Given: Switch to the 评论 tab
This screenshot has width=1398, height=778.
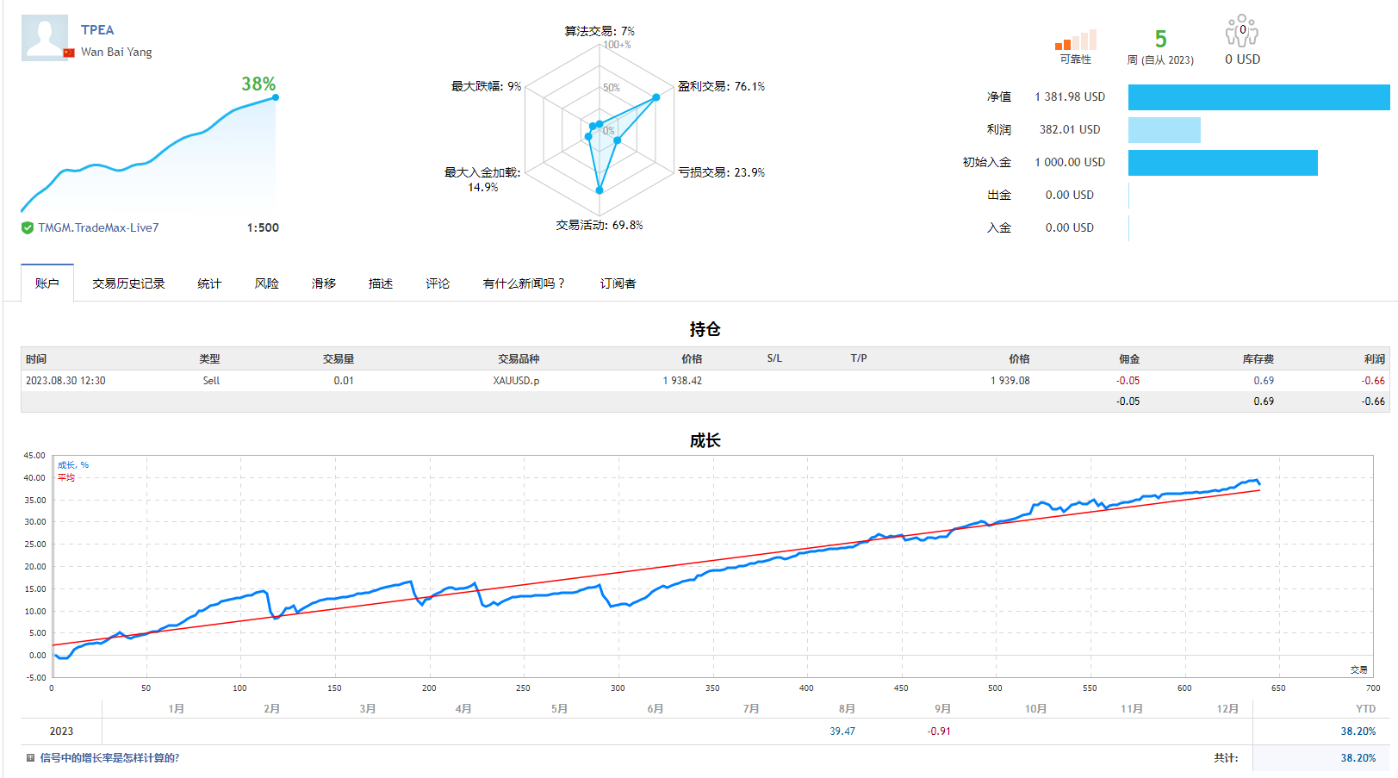Looking at the screenshot, I should 437,283.
